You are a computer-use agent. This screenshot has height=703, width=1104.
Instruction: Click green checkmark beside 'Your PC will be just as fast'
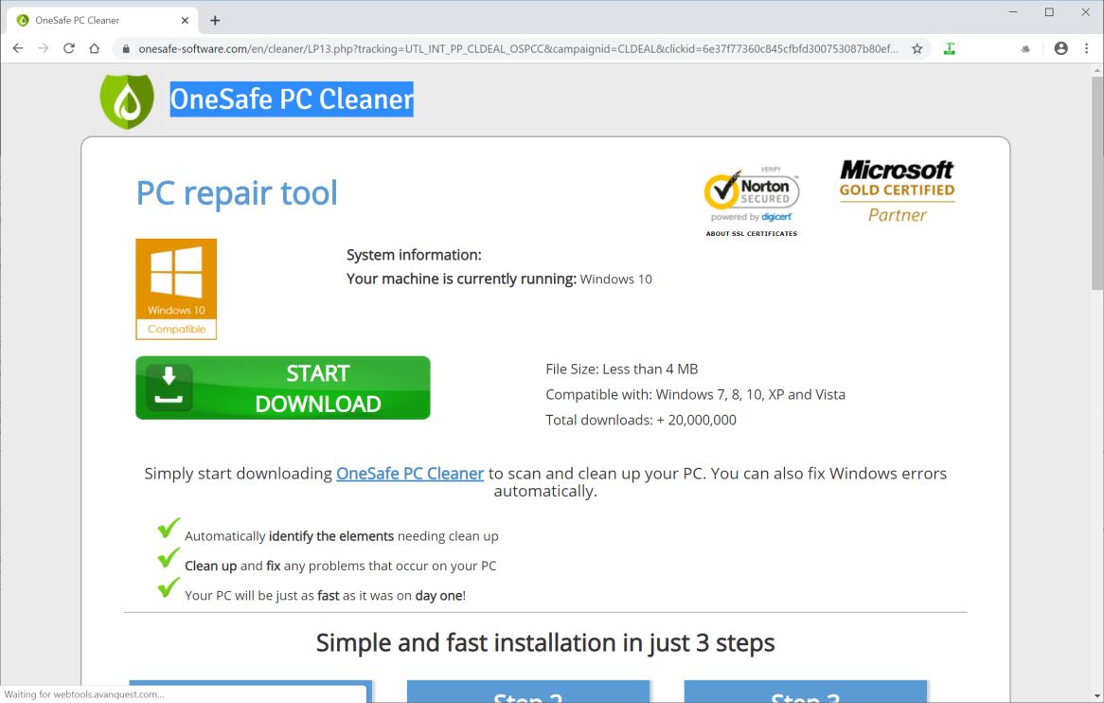pyautogui.click(x=169, y=586)
